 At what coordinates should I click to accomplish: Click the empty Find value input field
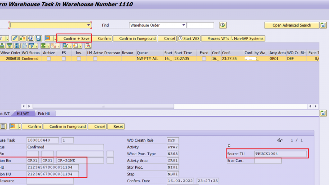[x=200, y=25]
